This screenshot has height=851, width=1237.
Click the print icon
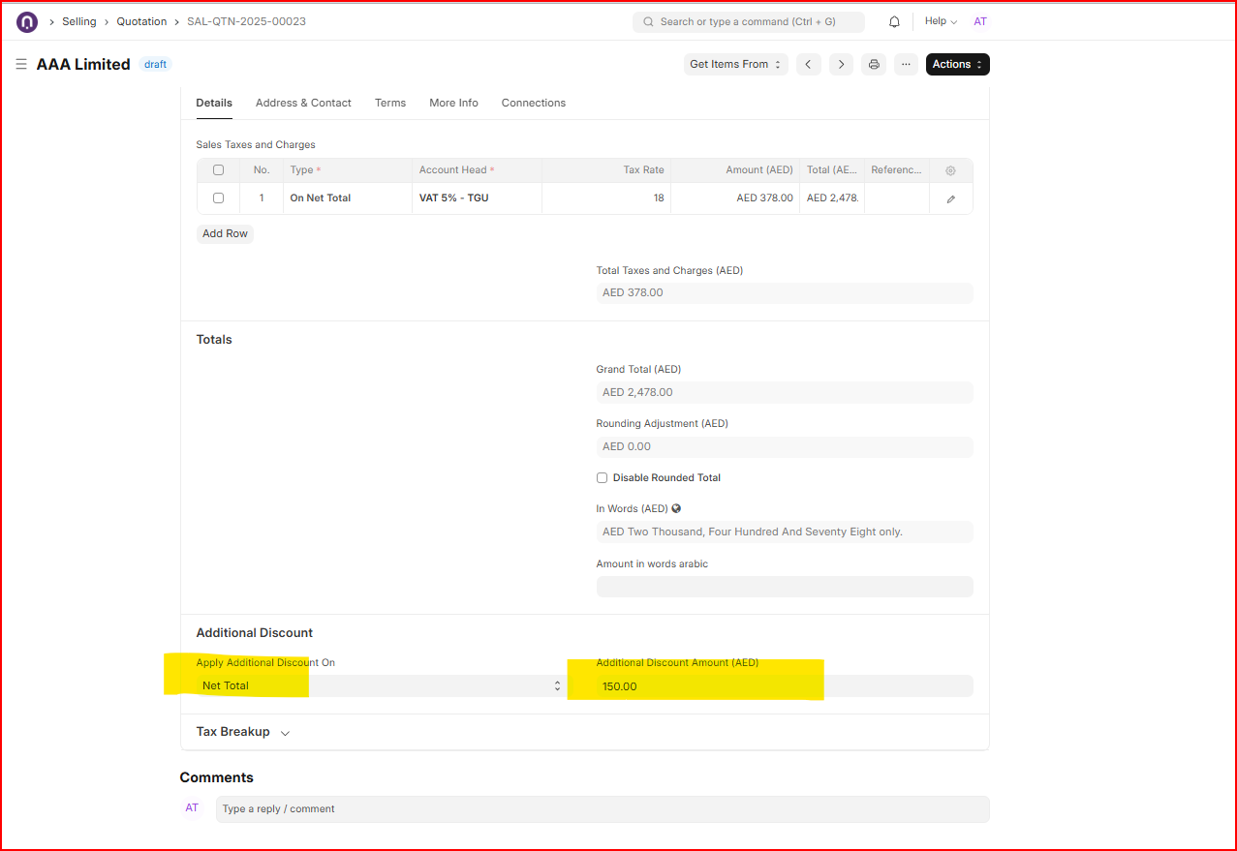point(874,64)
